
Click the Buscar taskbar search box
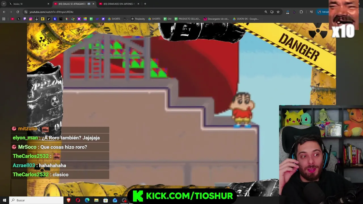tap(36, 200)
